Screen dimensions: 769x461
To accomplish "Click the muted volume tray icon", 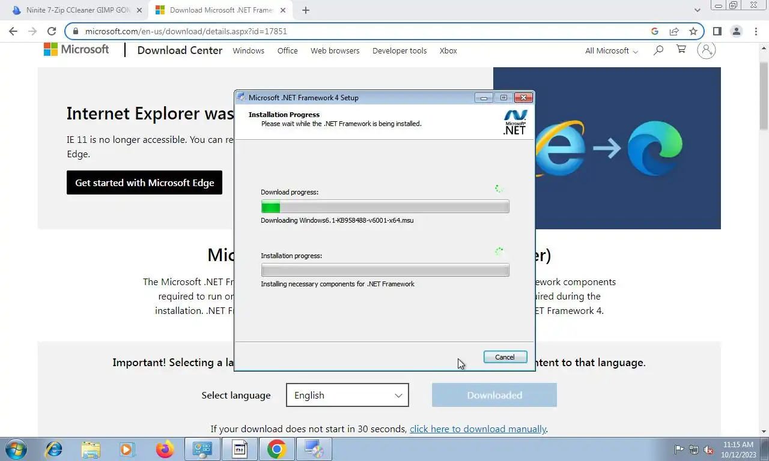I will (708, 449).
